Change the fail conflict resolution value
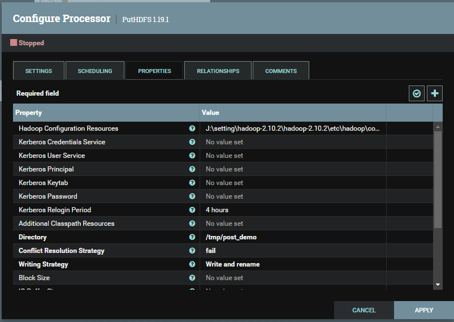 293,251
